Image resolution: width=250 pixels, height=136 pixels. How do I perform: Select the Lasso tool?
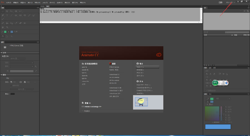pyautogui.click(x=20, y=11)
